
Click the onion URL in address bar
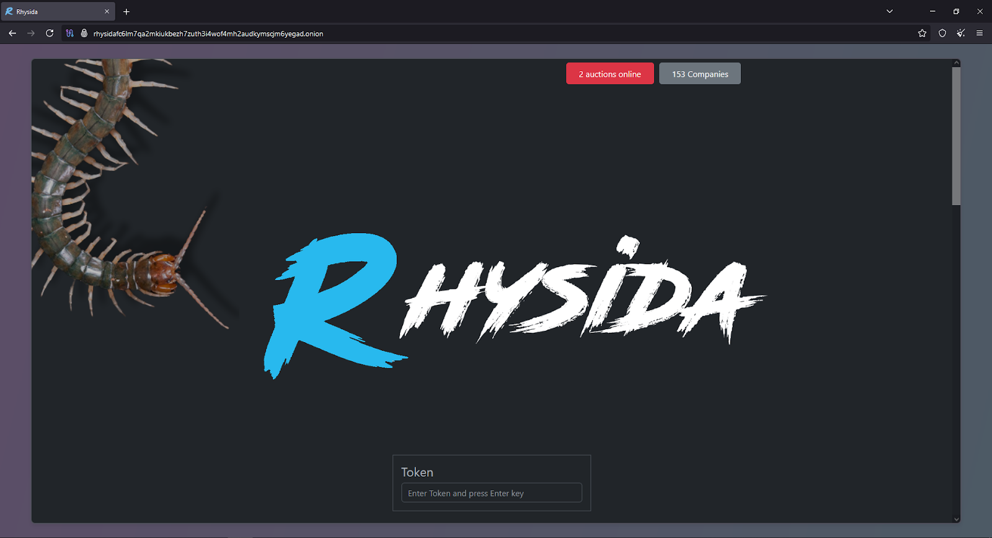pyautogui.click(x=208, y=34)
